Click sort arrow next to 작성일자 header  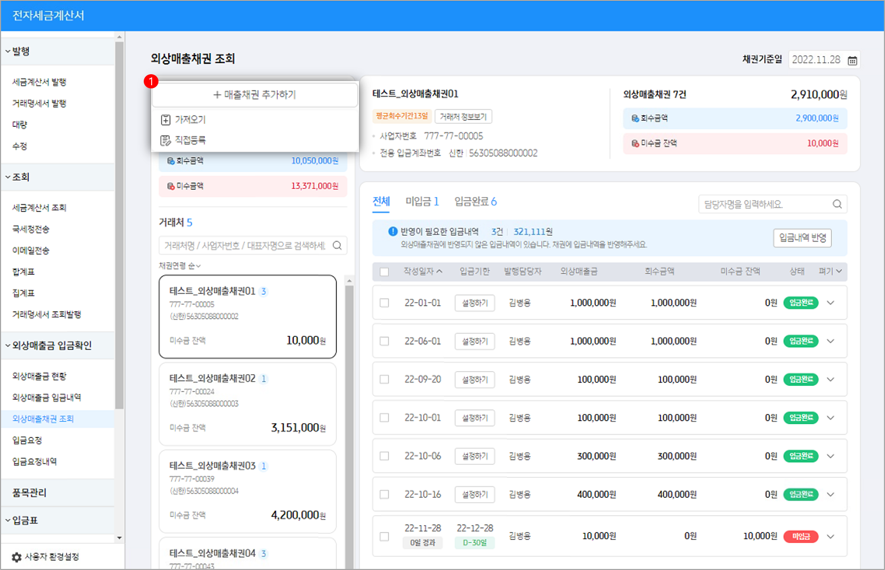(x=440, y=271)
